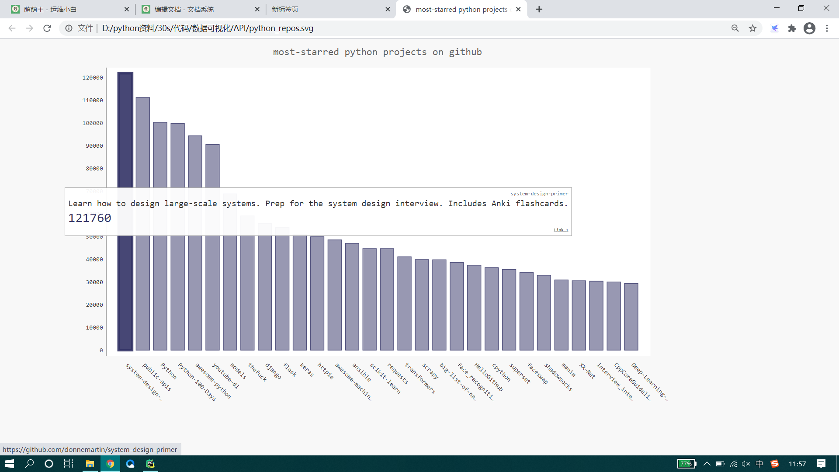Click the Chrome taskbar icon
This screenshot has height=472, width=839.
pyautogui.click(x=110, y=464)
